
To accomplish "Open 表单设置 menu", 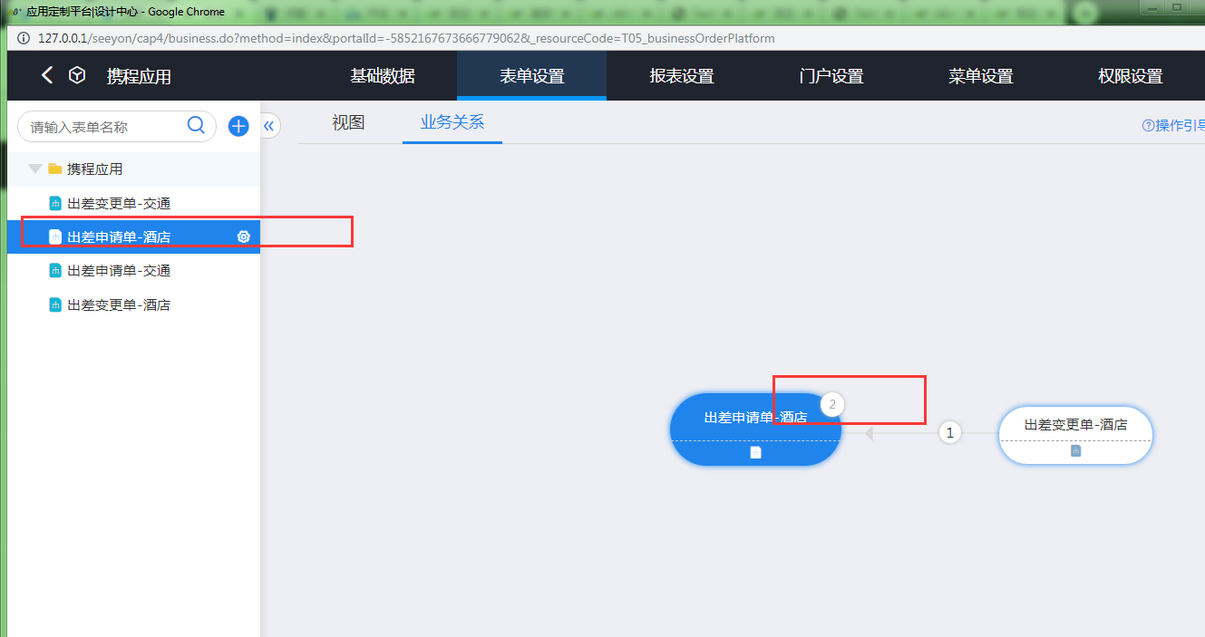I will pos(532,76).
